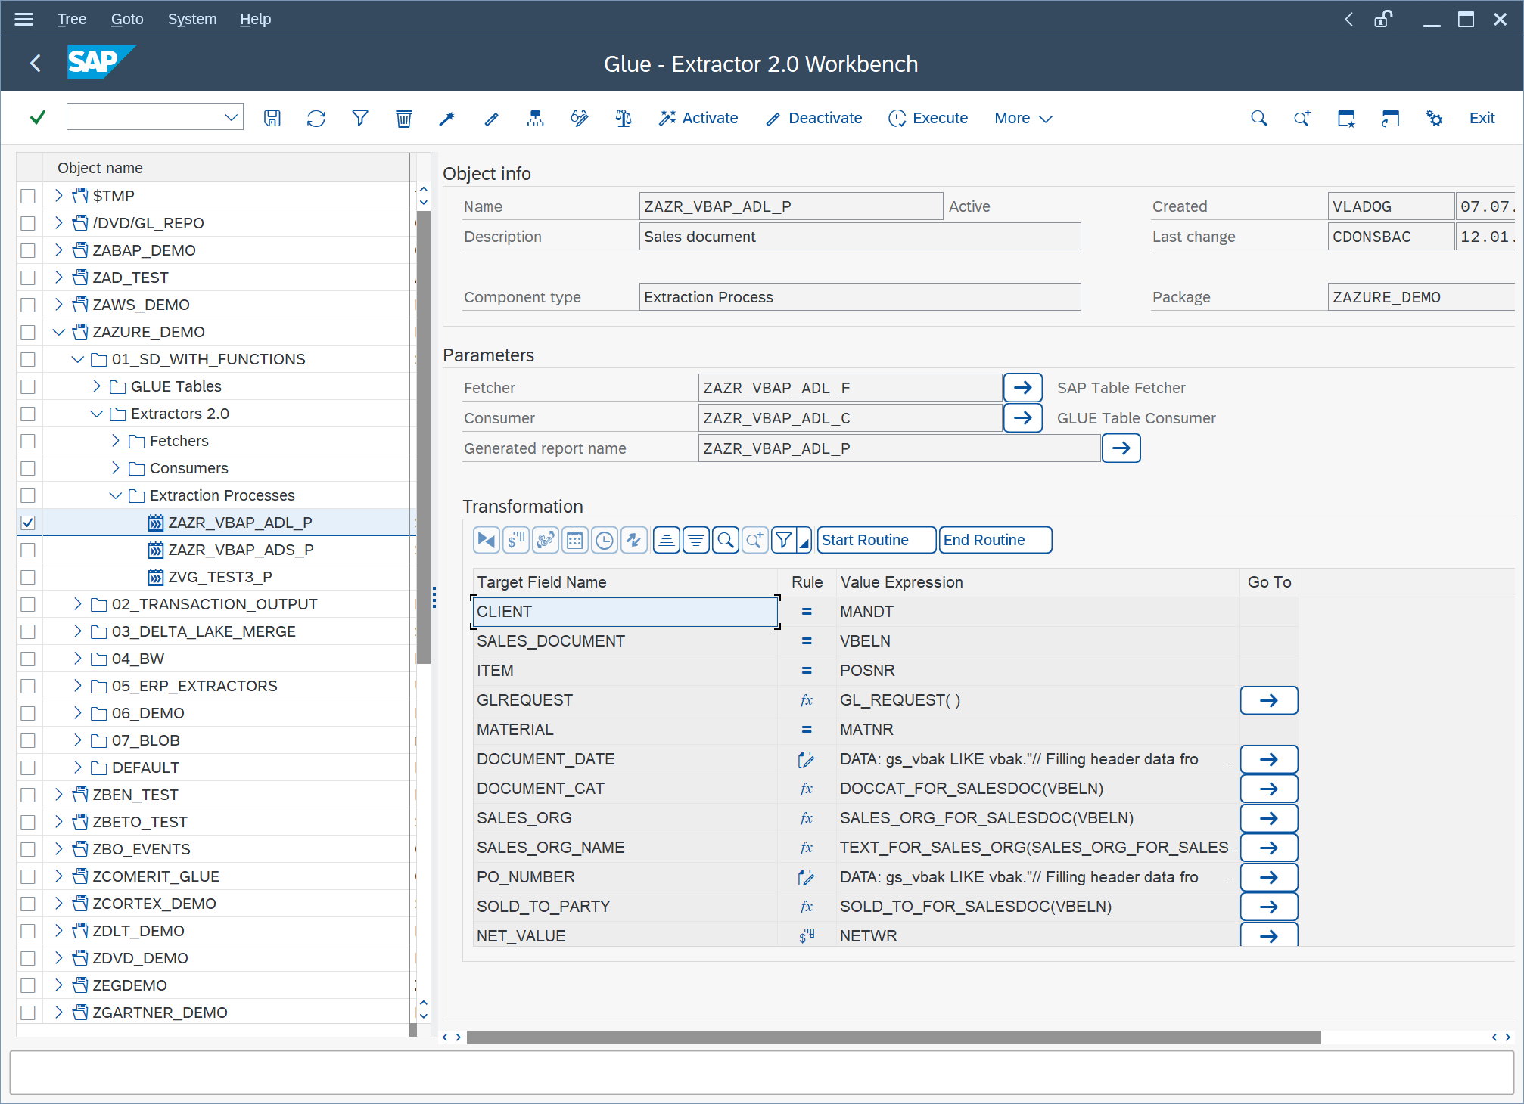The image size is (1524, 1104).
Task: Open the Goto menu
Action: click(127, 19)
